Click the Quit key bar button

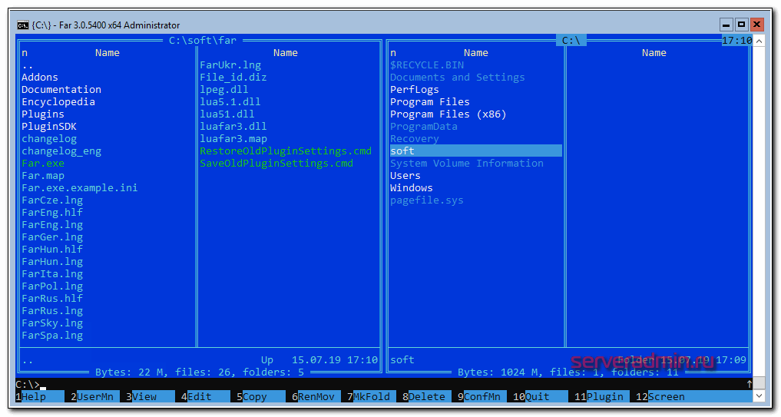pyautogui.click(x=538, y=397)
